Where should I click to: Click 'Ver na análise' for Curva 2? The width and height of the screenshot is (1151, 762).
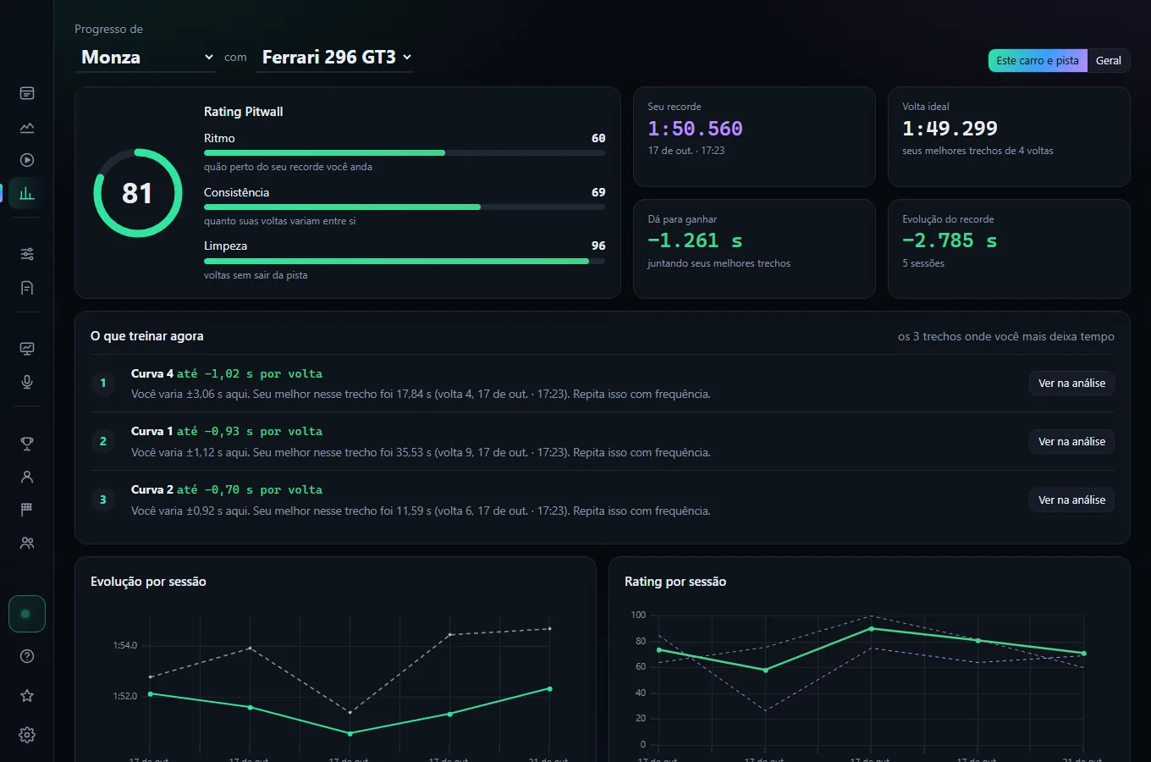coord(1071,500)
